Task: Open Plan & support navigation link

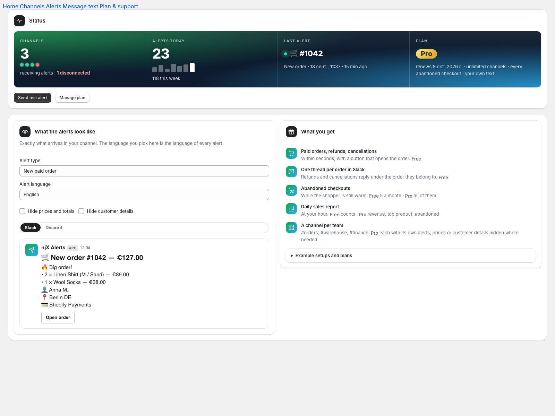Action: pyautogui.click(x=119, y=6)
